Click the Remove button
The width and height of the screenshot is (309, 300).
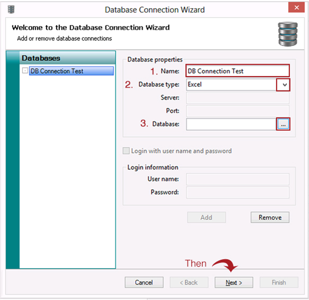click(x=270, y=217)
